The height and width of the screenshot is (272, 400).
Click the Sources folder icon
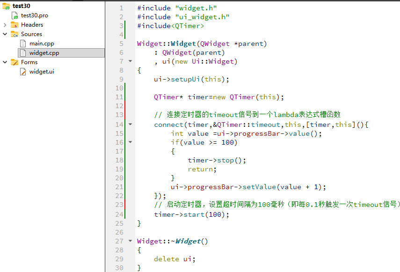click(x=15, y=34)
